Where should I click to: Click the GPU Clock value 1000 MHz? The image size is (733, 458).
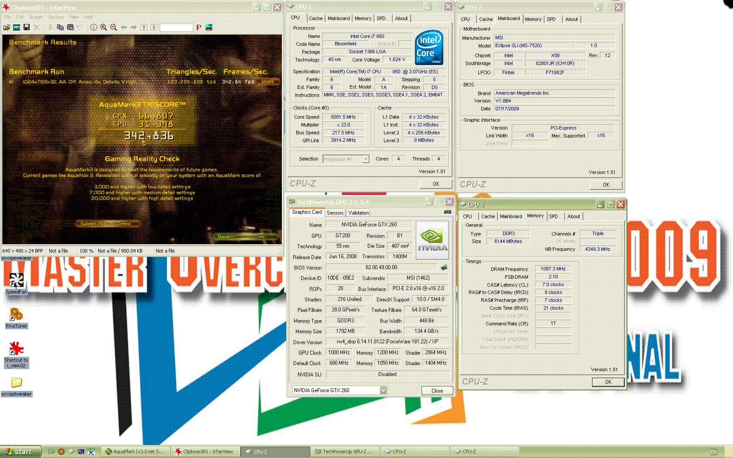click(339, 352)
